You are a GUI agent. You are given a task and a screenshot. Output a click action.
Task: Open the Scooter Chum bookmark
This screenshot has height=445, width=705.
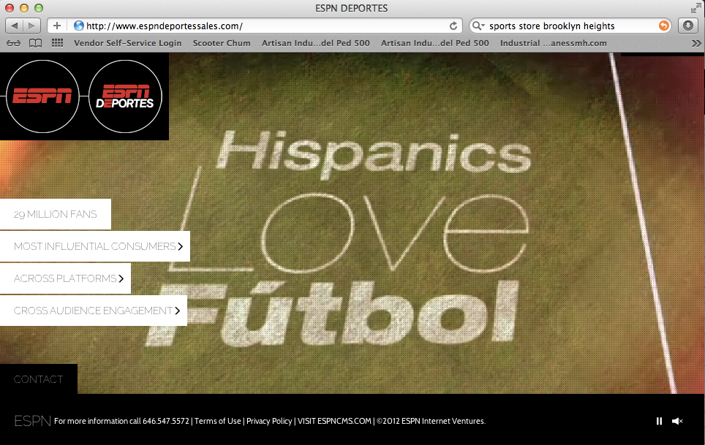[222, 43]
